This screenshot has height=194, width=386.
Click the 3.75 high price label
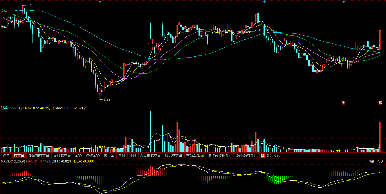[30, 5]
